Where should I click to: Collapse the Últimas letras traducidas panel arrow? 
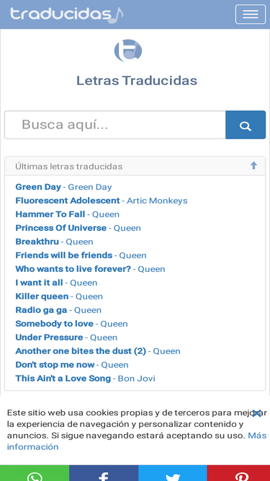point(253,166)
